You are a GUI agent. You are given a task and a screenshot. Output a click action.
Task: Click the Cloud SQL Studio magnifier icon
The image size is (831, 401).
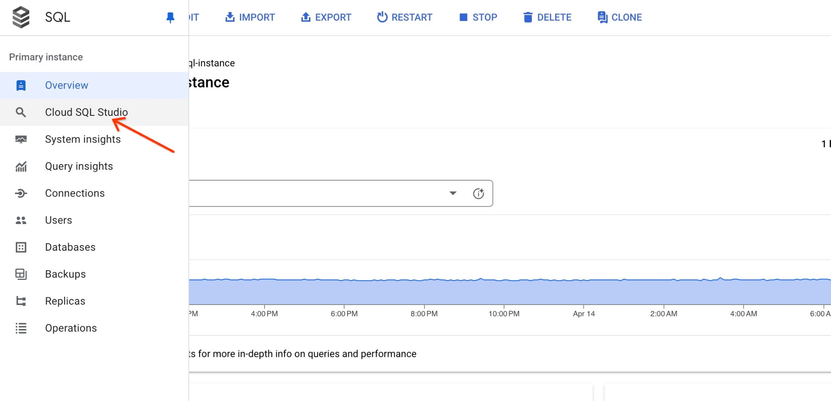click(x=21, y=112)
